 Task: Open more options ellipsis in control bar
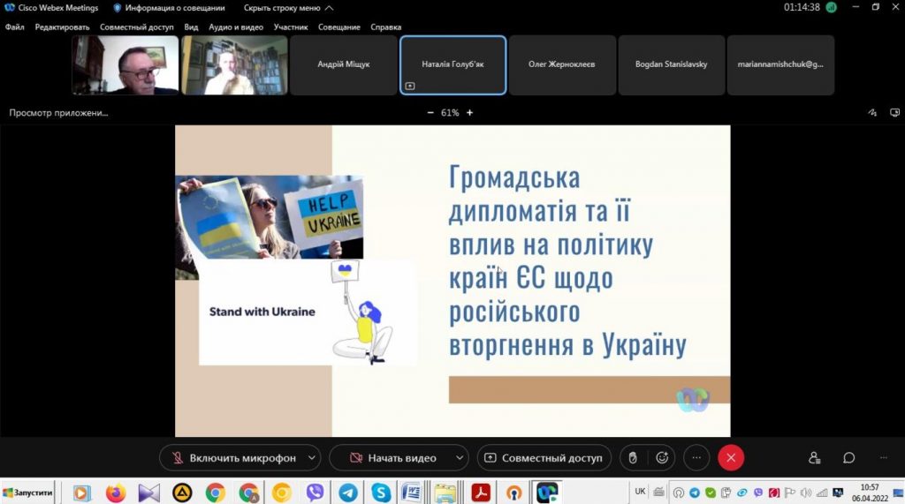coord(696,458)
